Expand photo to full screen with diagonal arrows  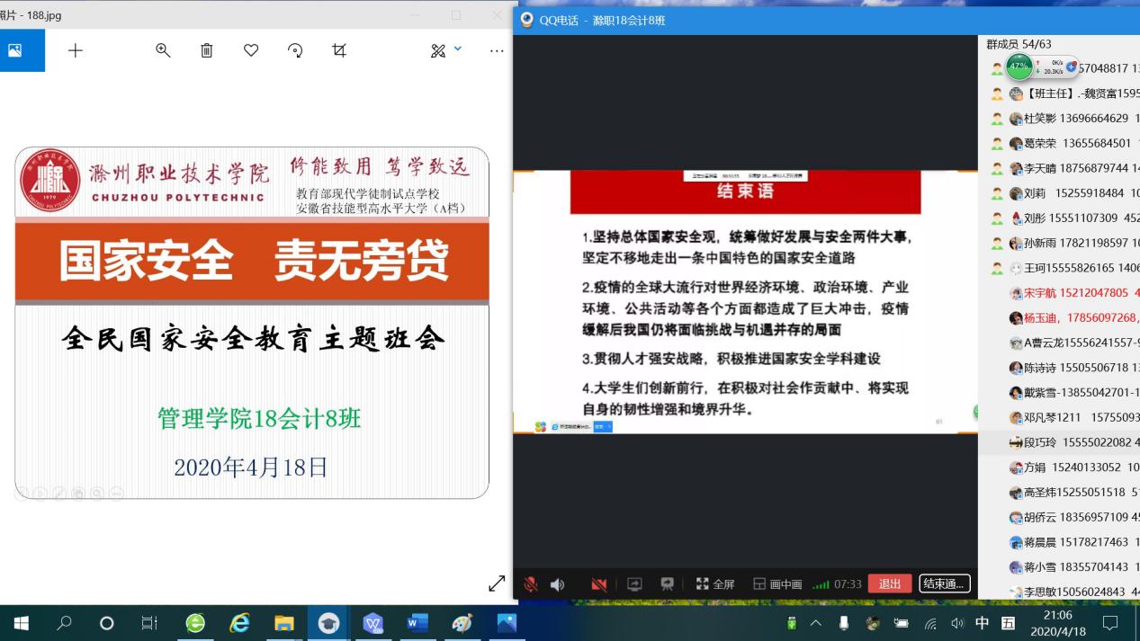pos(497,584)
